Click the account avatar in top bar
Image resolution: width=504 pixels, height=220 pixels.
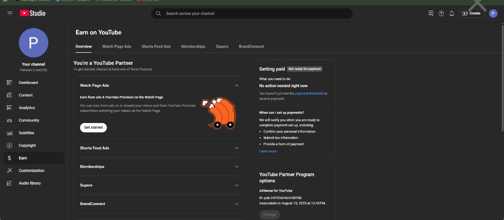(493, 14)
